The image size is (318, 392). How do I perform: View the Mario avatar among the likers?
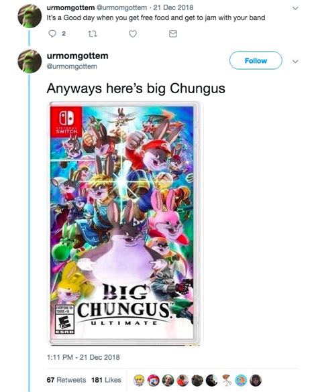coord(153,380)
